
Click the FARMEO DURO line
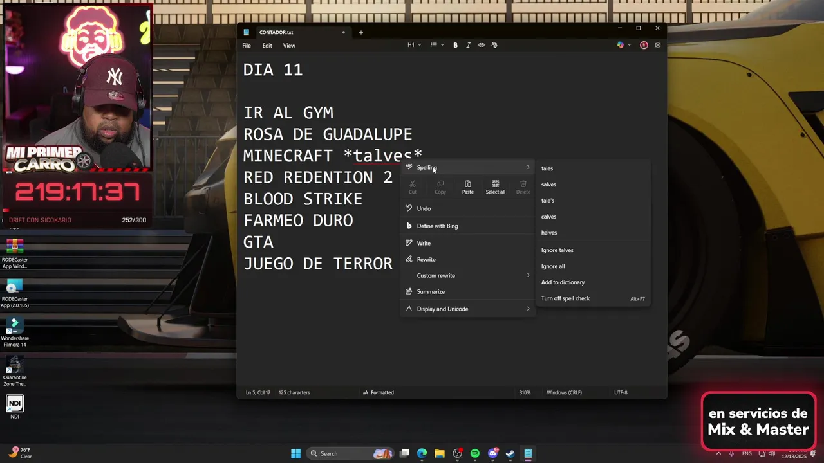coord(298,221)
